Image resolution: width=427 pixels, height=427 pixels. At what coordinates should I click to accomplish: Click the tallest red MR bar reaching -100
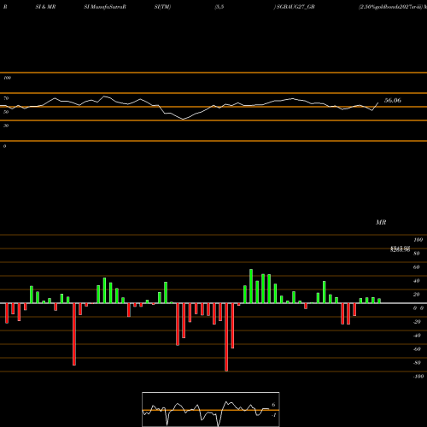click(x=226, y=337)
